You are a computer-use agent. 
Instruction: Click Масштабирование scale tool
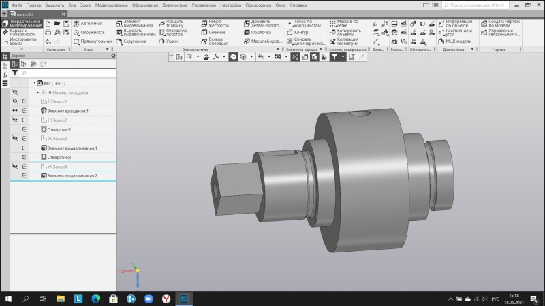click(x=263, y=41)
